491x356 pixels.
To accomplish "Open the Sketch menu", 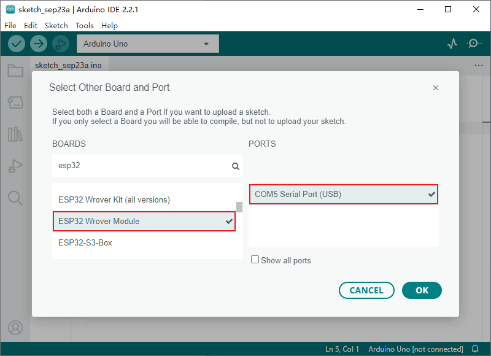I will point(56,26).
